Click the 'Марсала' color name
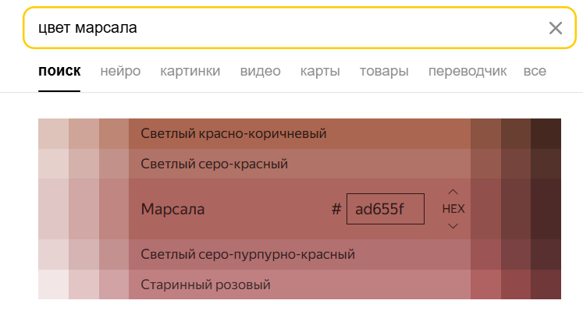This screenshot has height=318, width=583. click(x=172, y=209)
